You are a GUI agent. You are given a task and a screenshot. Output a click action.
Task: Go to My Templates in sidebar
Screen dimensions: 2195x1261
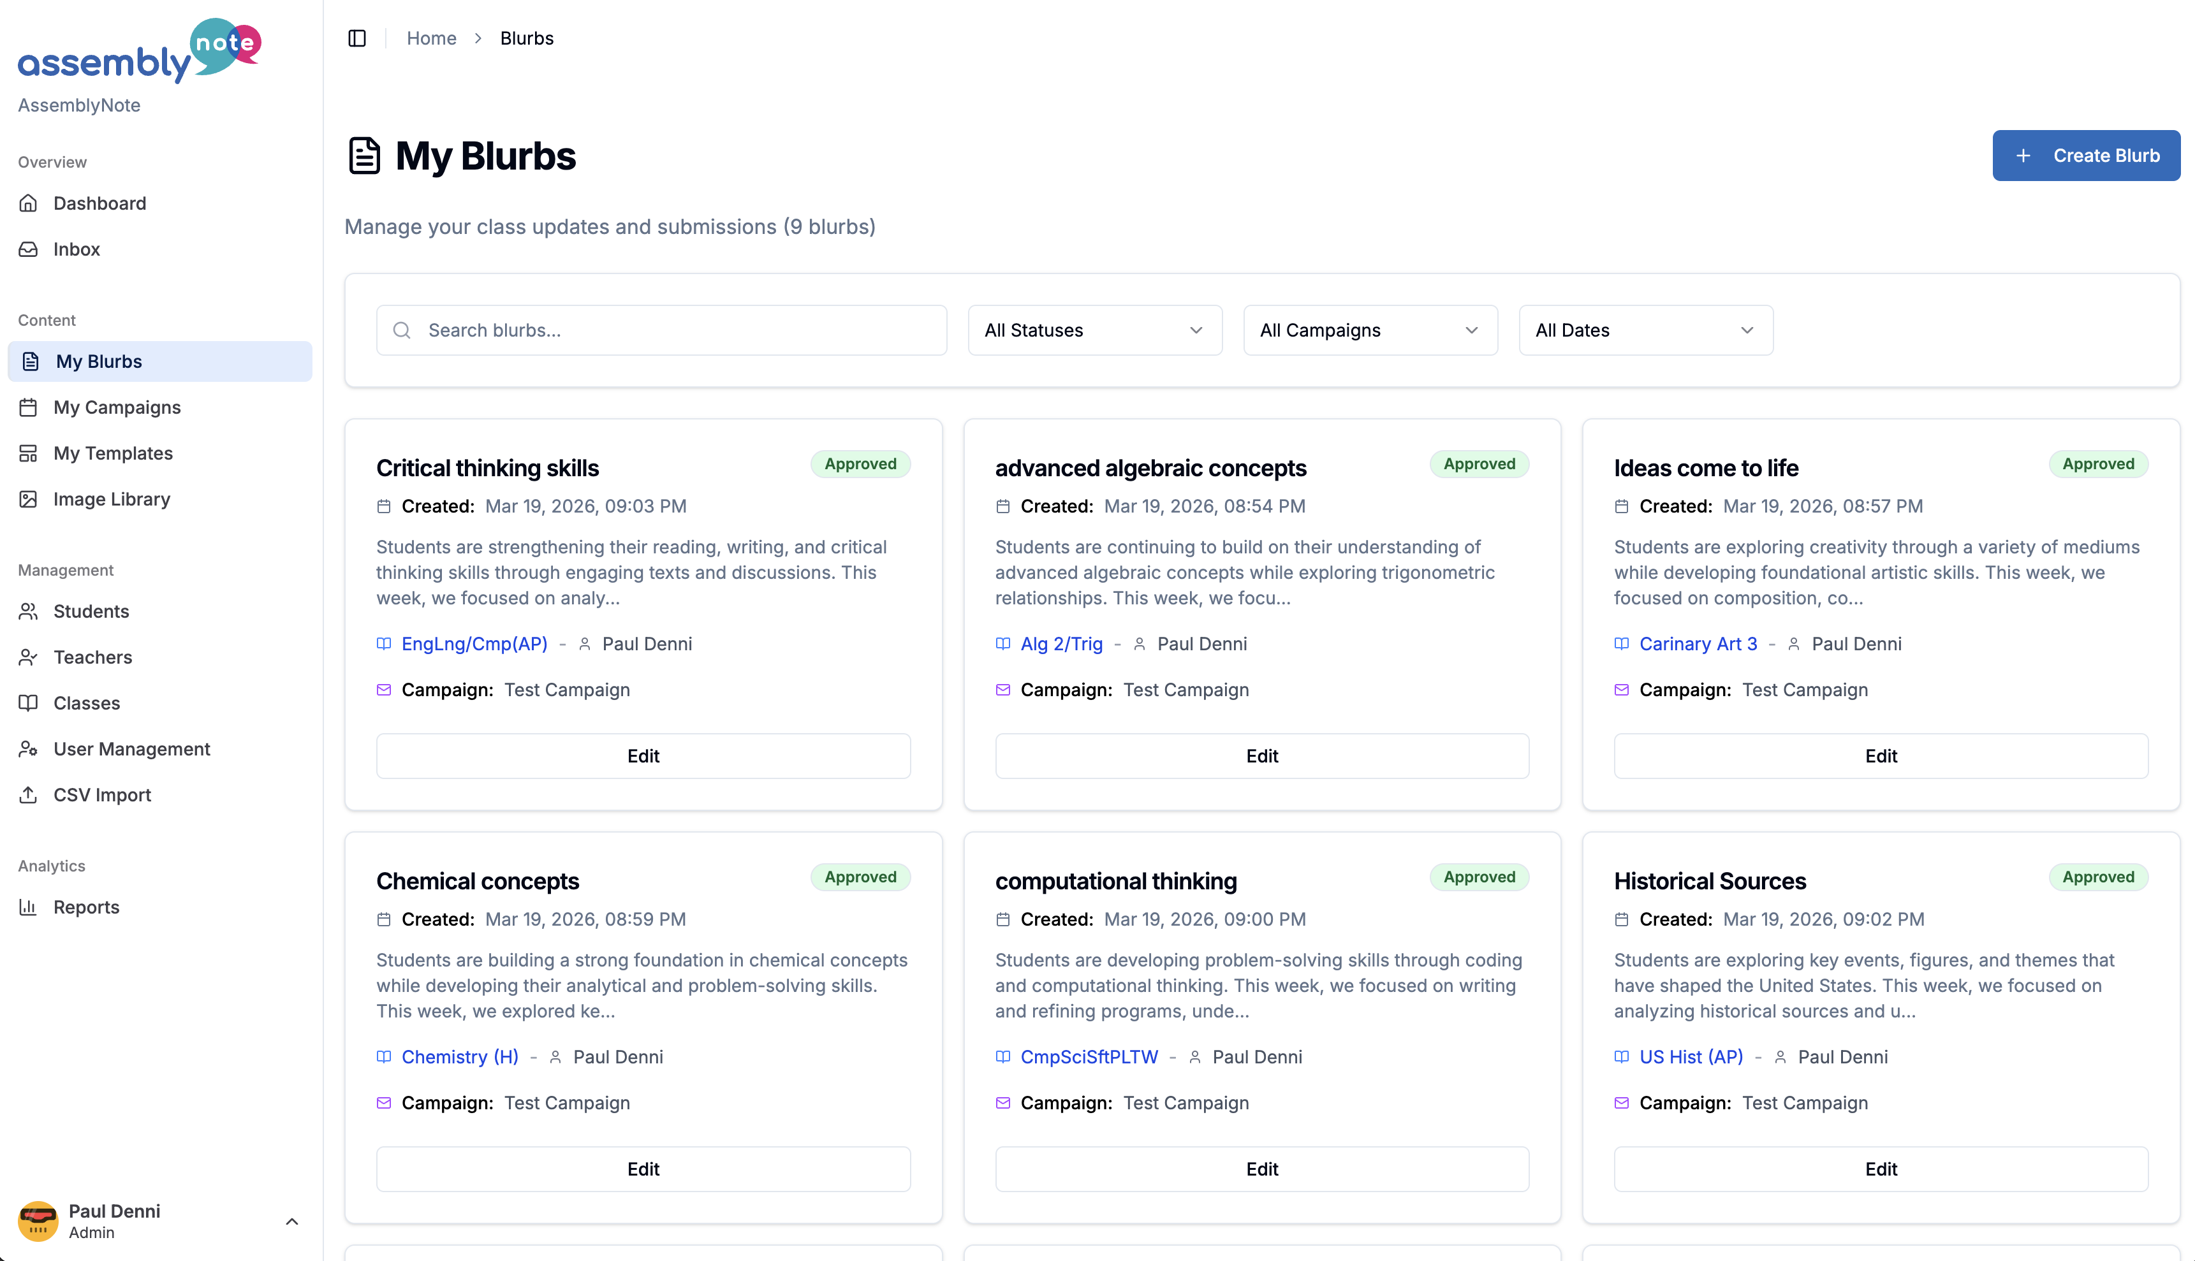point(113,453)
